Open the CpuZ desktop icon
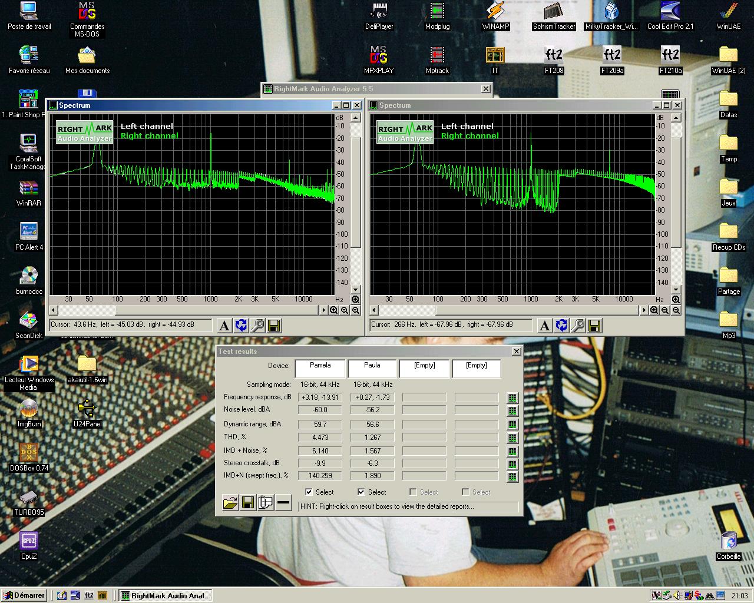 (29, 546)
